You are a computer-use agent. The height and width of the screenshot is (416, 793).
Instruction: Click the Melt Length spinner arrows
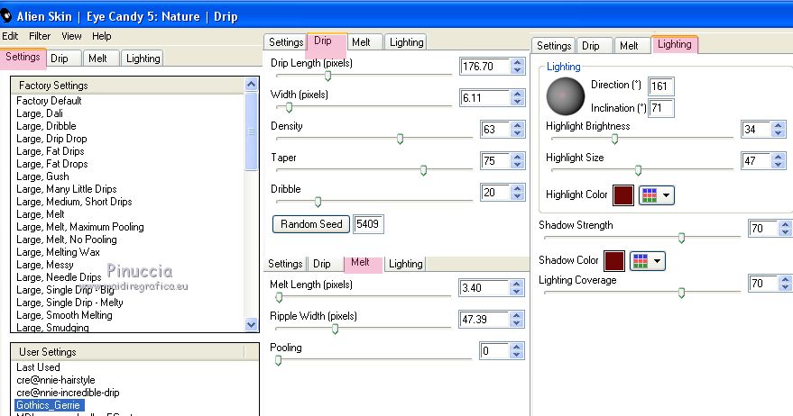pos(516,288)
